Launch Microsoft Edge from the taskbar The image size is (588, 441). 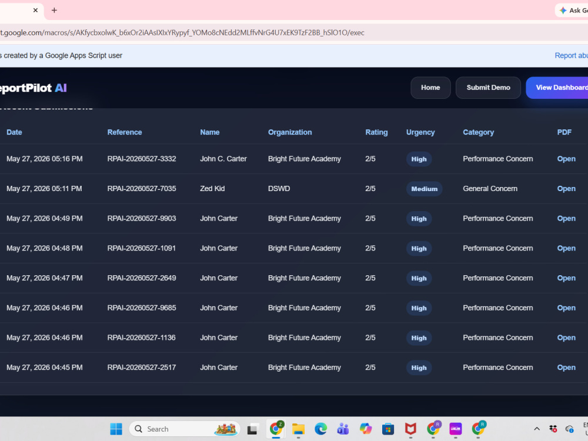(320, 429)
